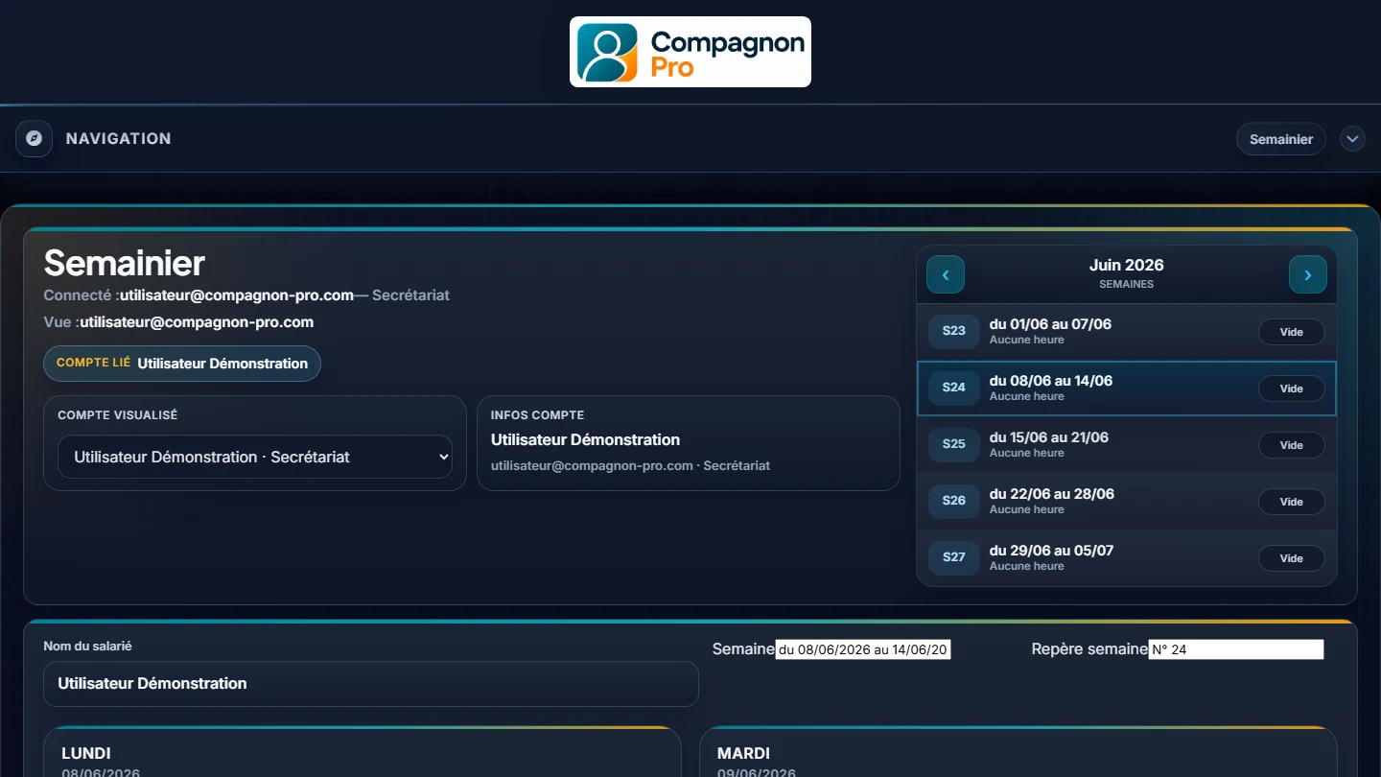
Task: Click the Vue email address text
Action: [x=197, y=322]
